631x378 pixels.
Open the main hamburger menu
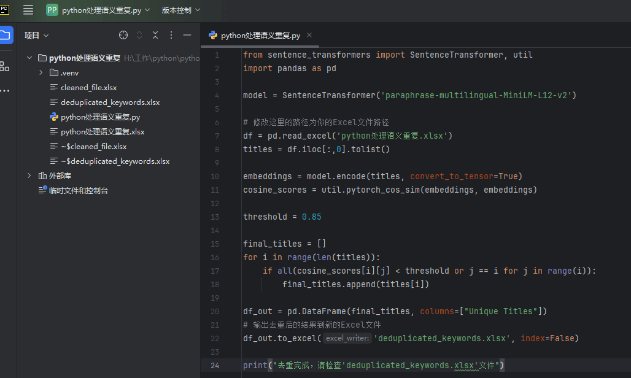pyautogui.click(x=28, y=10)
